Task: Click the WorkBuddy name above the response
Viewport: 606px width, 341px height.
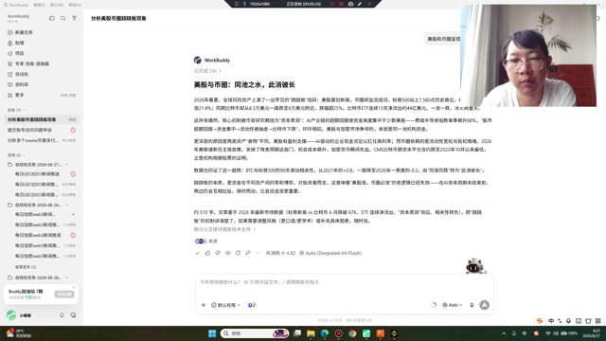Action: point(217,60)
